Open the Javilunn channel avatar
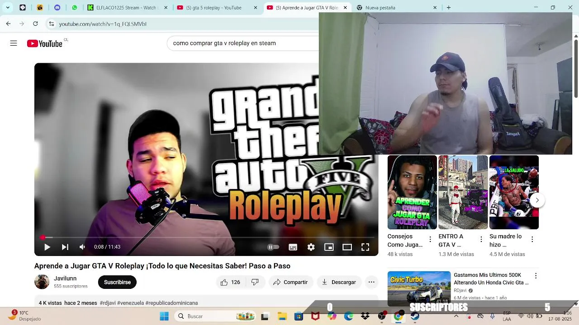Viewport: 579px width, 325px height. (x=42, y=282)
